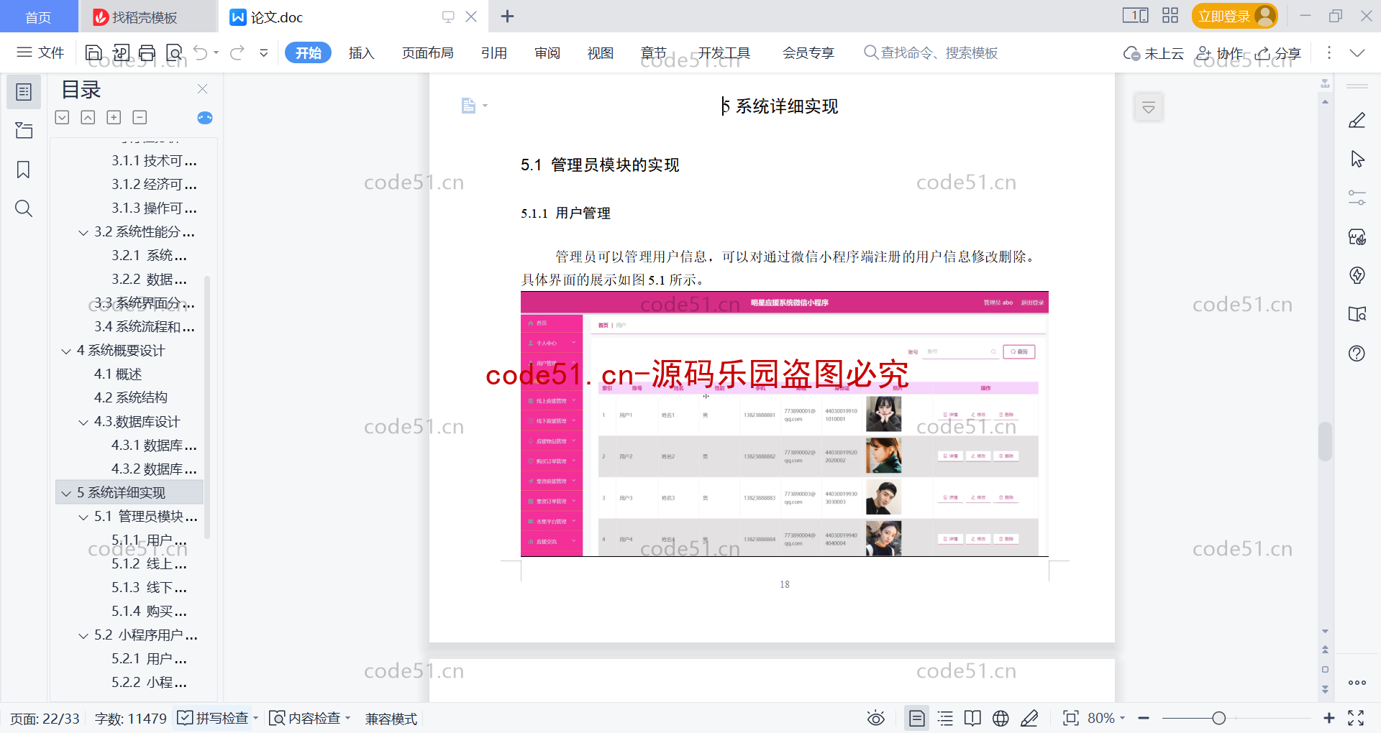Open the help question-mark icon in right sidebar
The width and height of the screenshot is (1381, 733).
[1357, 353]
